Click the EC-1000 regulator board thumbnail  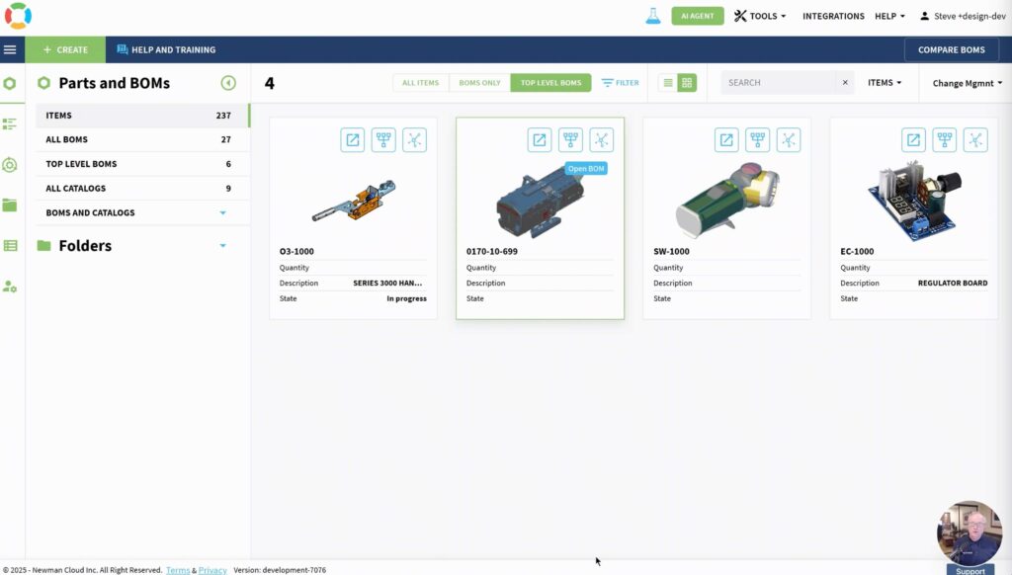click(x=915, y=200)
